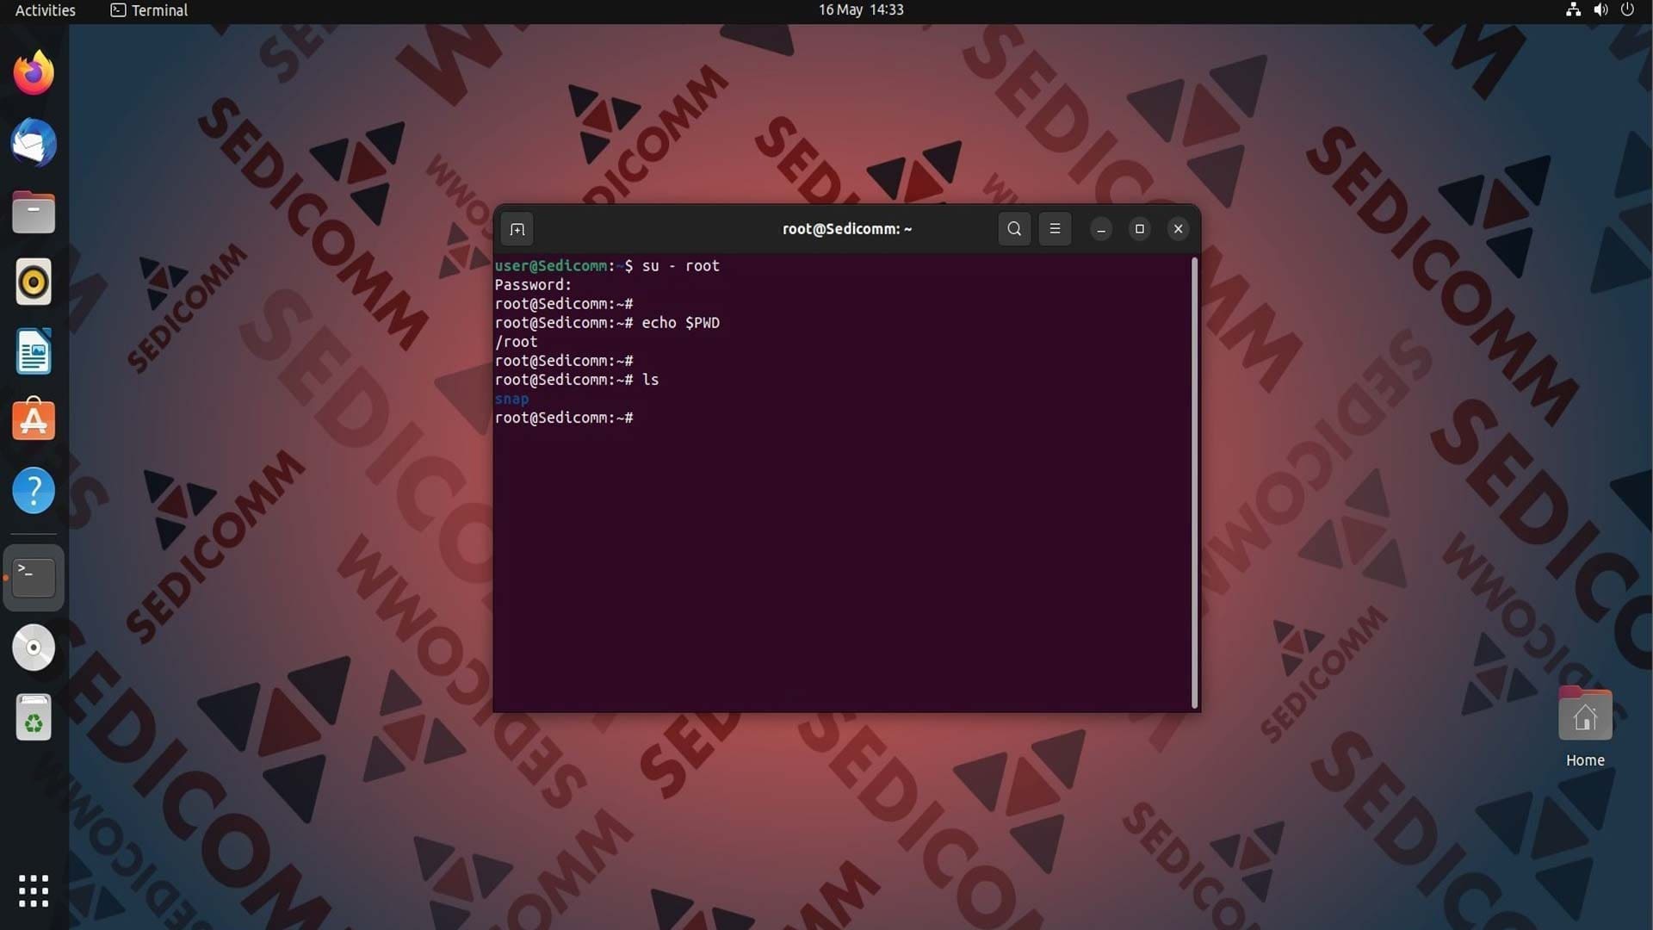Open the clock and calendar menu
Viewport: 1653px width, 930px height.
(860, 10)
